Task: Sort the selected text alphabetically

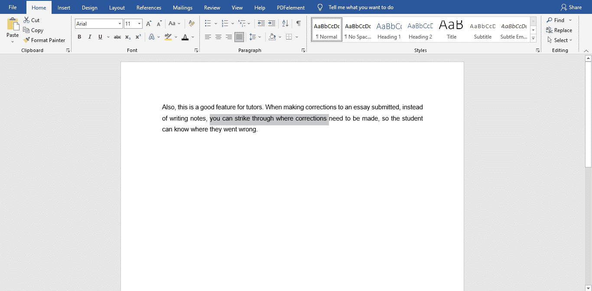Action: pyautogui.click(x=285, y=23)
